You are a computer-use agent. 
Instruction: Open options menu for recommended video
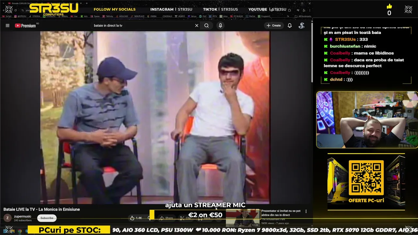click(x=306, y=211)
